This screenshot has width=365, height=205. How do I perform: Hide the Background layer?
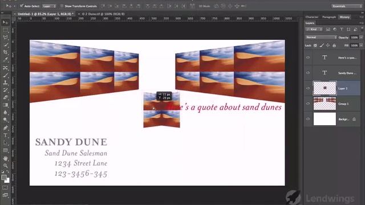[x=308, y=119]
